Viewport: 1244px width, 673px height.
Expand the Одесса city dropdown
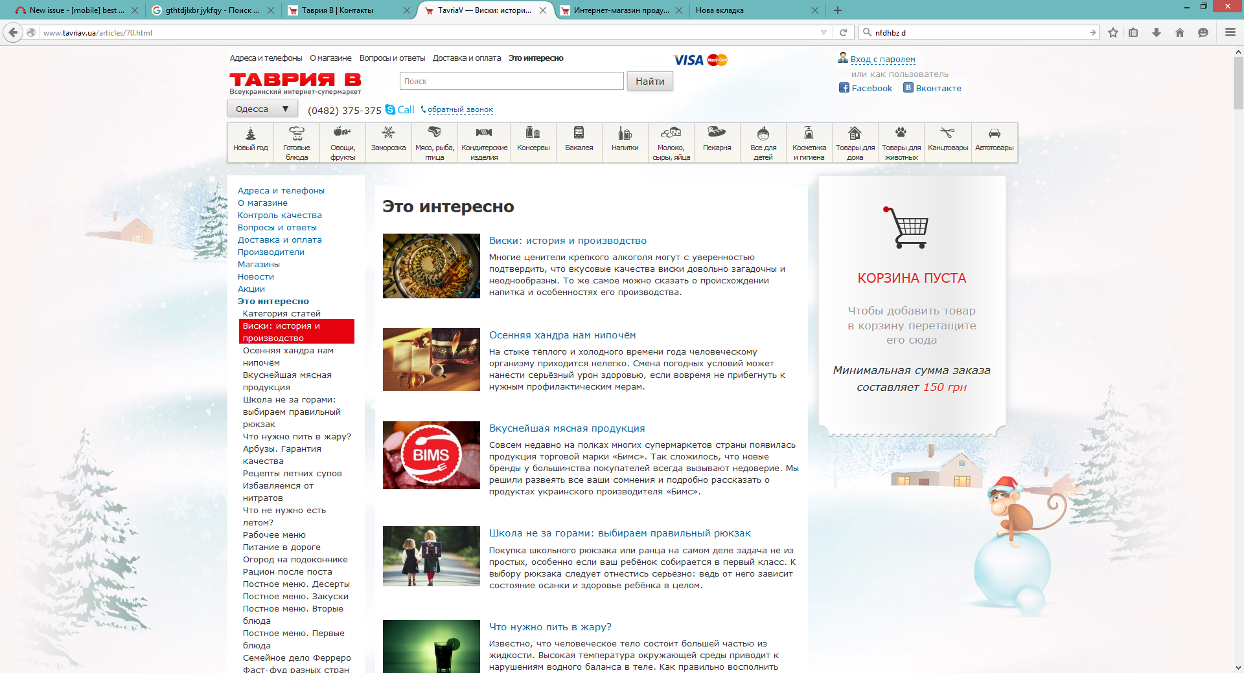click(262, 109)
